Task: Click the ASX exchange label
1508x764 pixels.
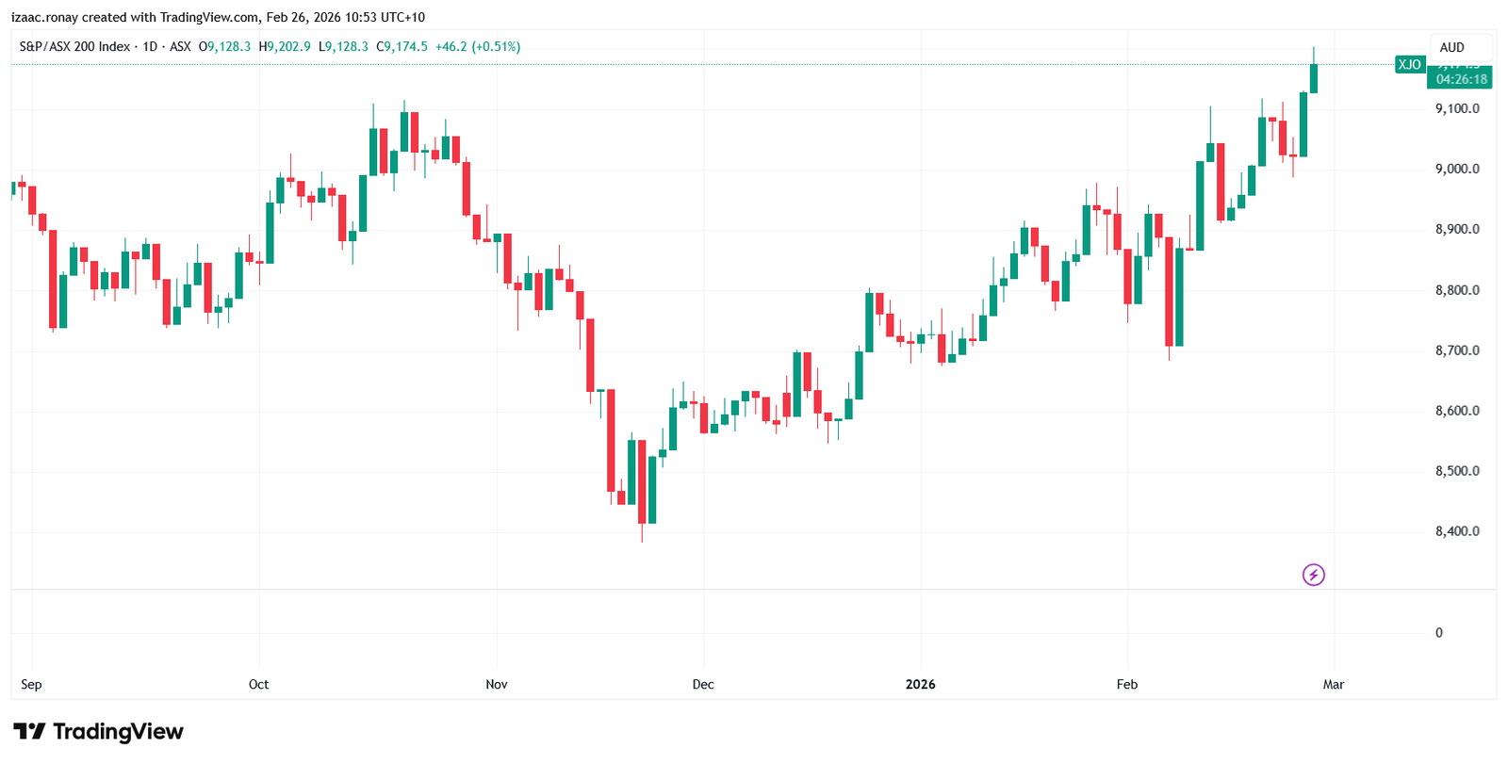Action: (x=180, y=46)
